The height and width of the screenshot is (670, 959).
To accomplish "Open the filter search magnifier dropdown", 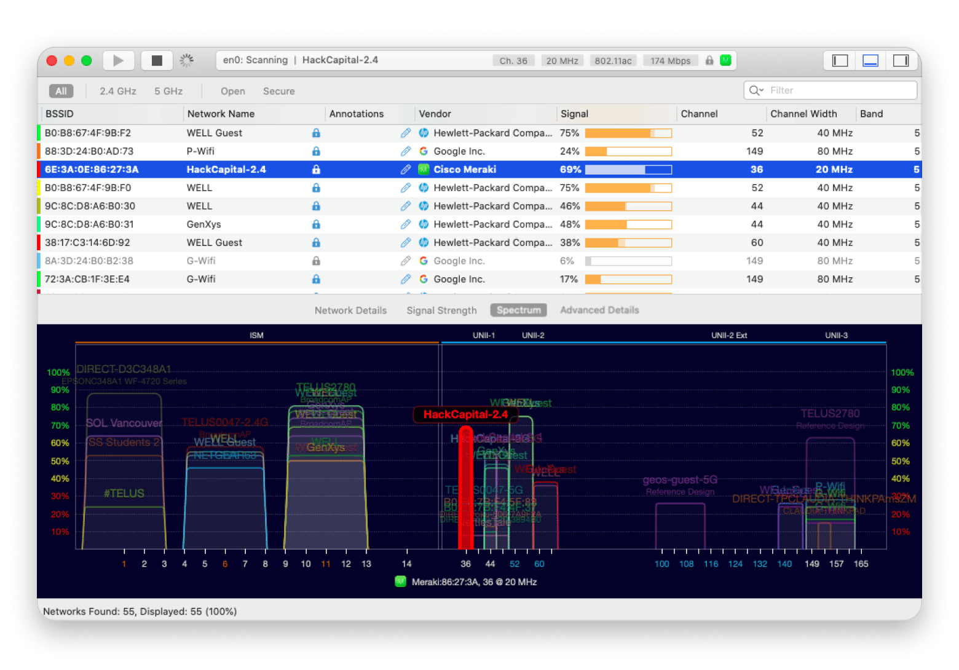I will [756, 90].
